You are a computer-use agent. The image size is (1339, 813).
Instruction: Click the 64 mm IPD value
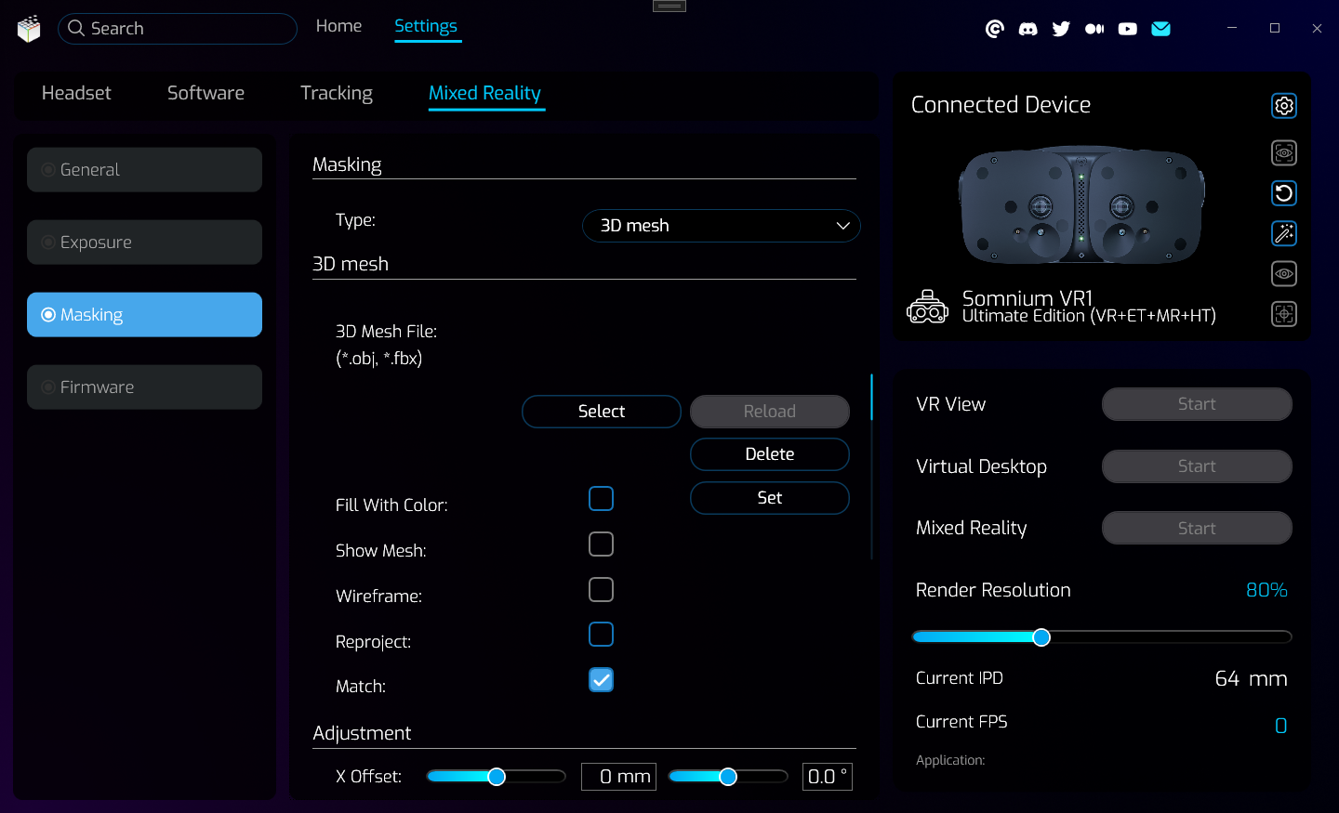tap(1251, 679)
